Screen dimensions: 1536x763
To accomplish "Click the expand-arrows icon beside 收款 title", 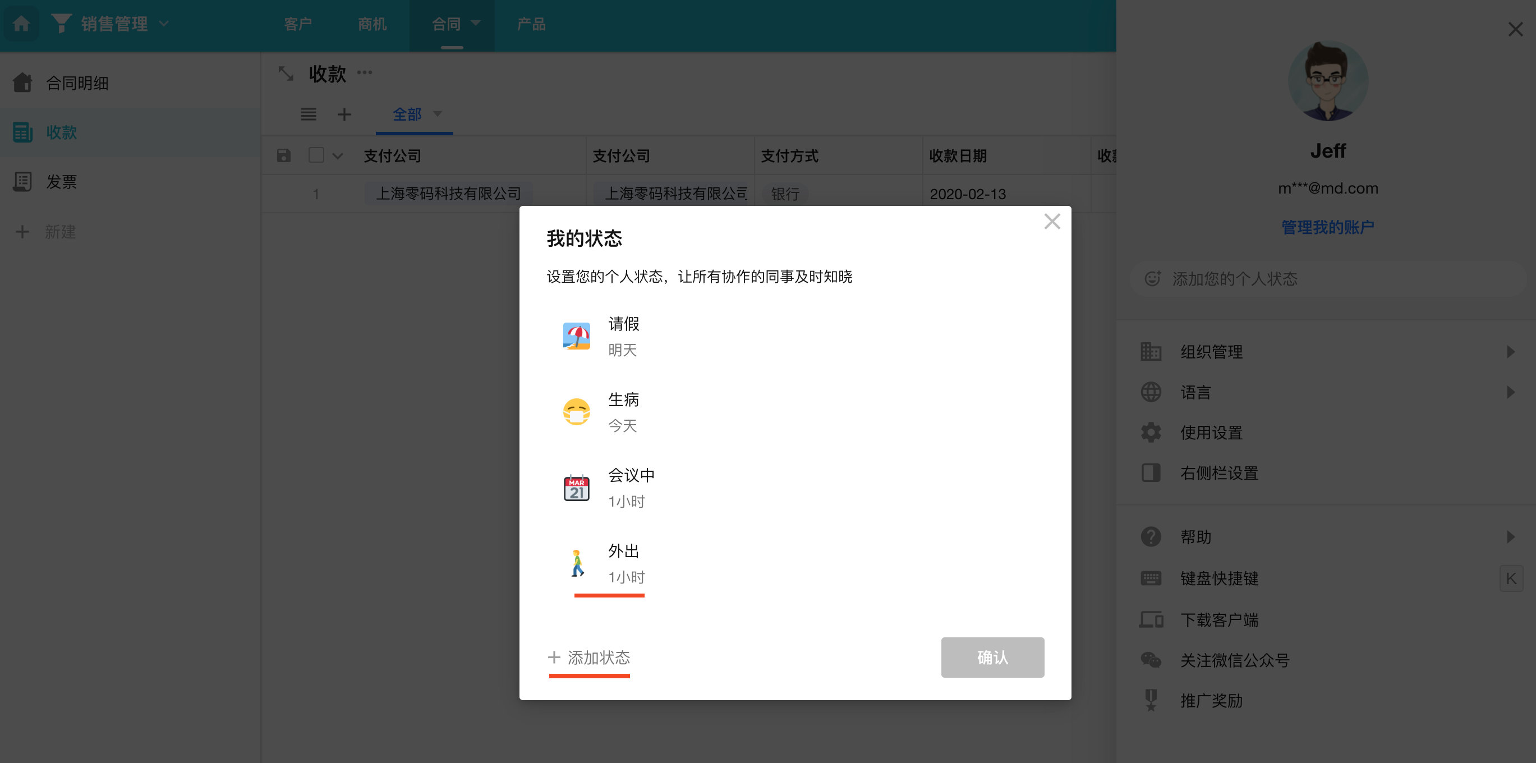I will tap(286, 74).
